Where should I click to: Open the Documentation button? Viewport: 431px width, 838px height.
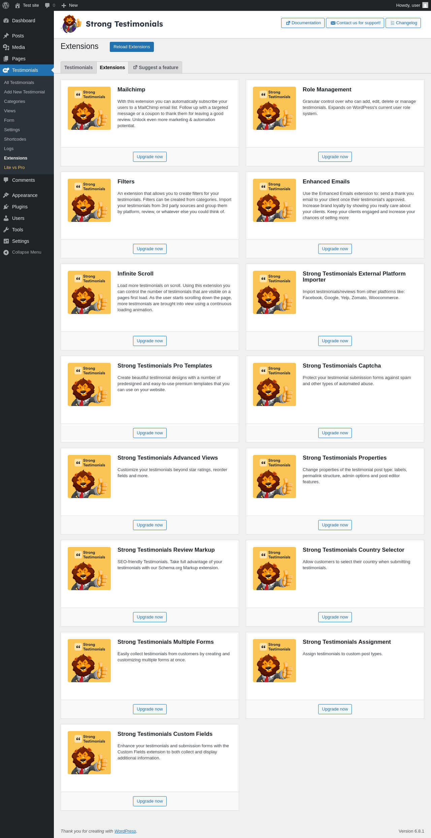303,23
